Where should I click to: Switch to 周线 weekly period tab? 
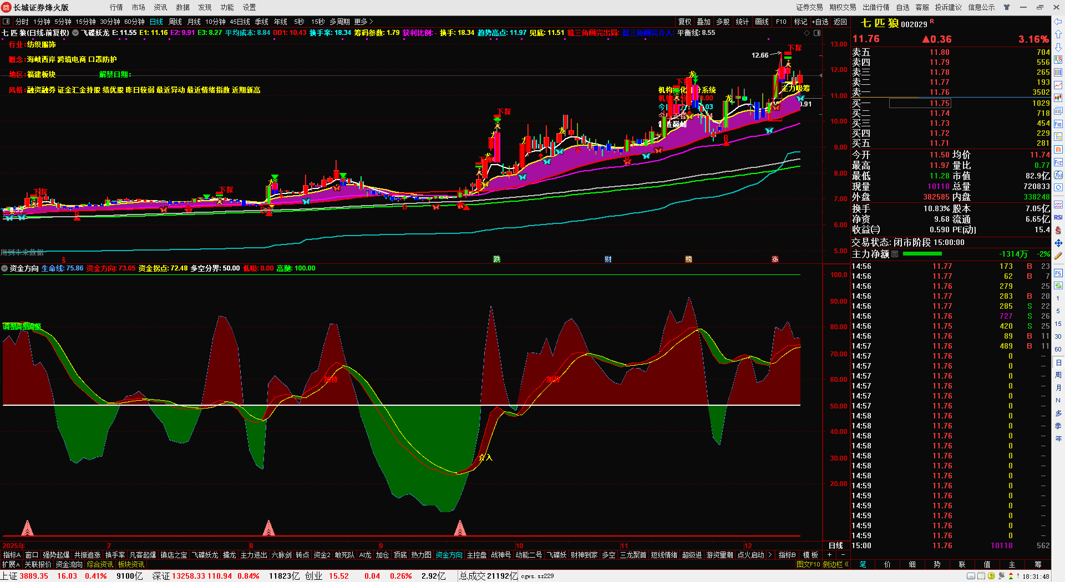pos(175,22)
